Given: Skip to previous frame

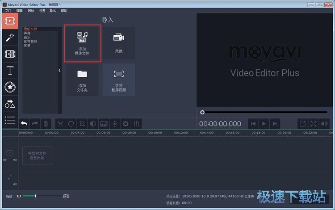Looking at the screenshot, I should (253, 124).
